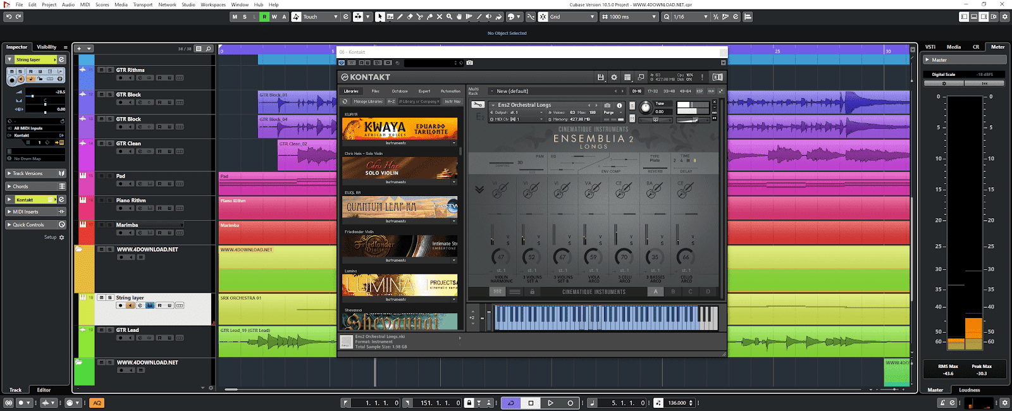Select the Object Selection arrow tool
Screen dimensions: 1012x411
379,16
